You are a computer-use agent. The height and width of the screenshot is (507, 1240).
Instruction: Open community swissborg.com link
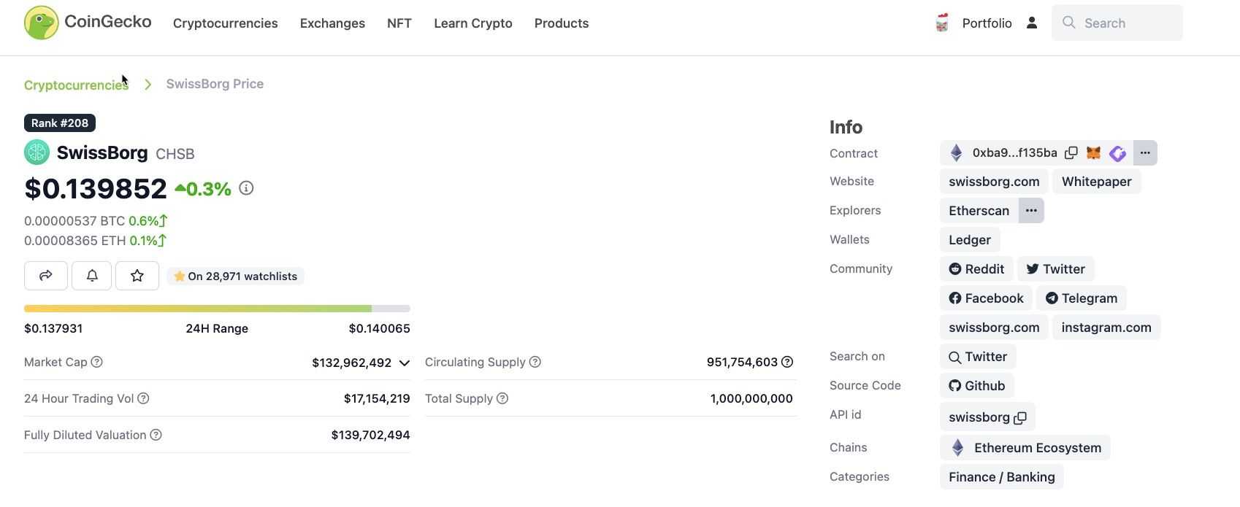tap(994, 328)
